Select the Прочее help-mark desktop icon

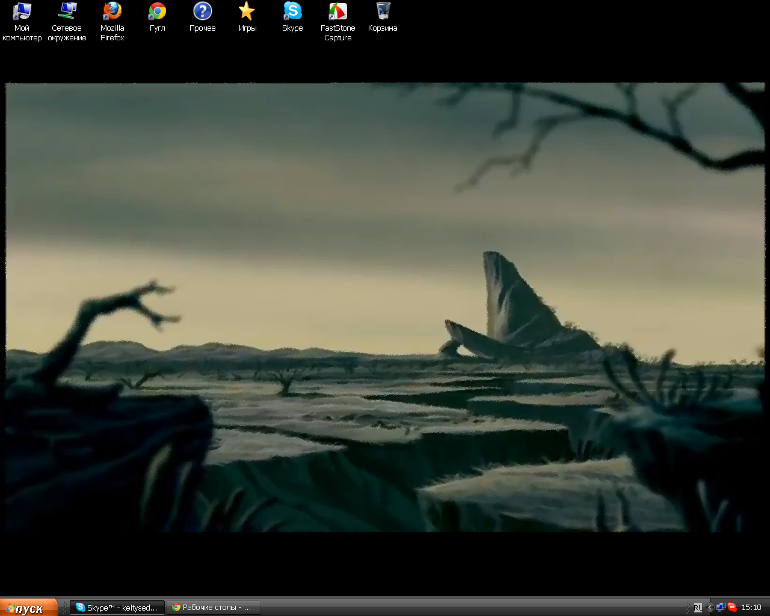click(x=203, y=17)
